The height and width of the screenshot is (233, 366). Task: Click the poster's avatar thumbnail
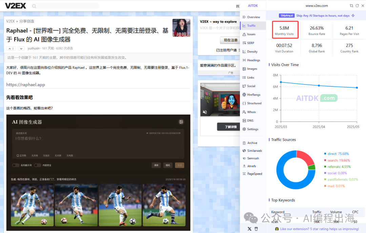181,28
